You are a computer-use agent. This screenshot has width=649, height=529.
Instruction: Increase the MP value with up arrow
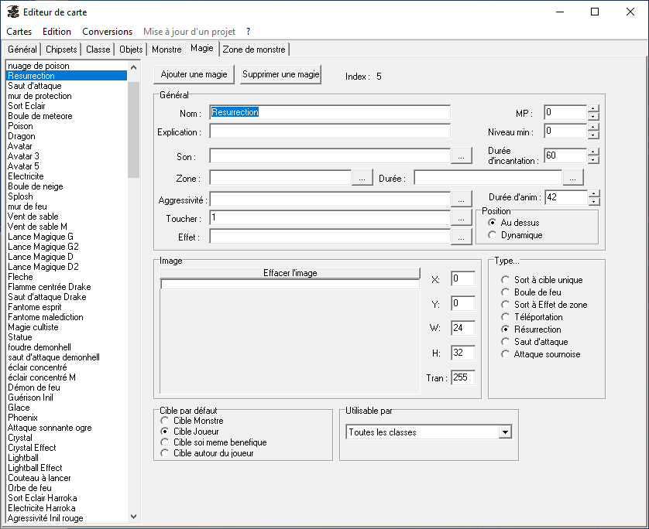(593, 109)
